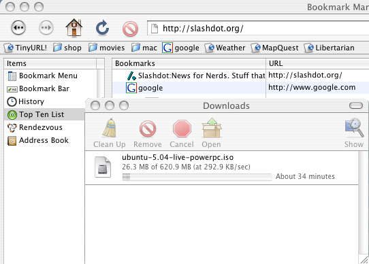Stop loading with the red toolbar icon
This screenshot has height=264, width=369.
pos(130,29)
